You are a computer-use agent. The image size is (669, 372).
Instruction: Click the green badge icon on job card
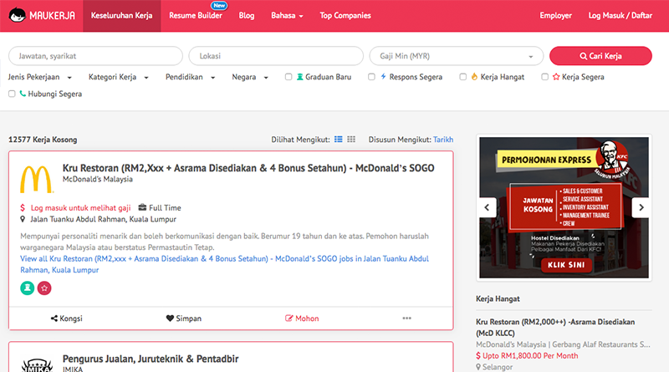tap(27, 288)
